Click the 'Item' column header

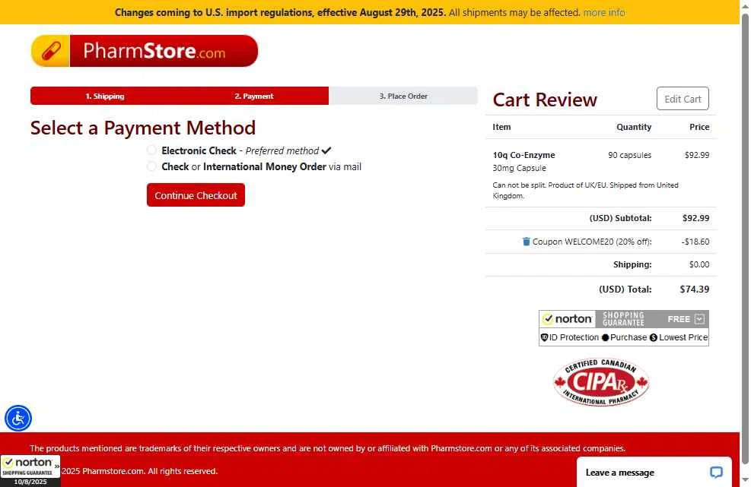[501, 127]
